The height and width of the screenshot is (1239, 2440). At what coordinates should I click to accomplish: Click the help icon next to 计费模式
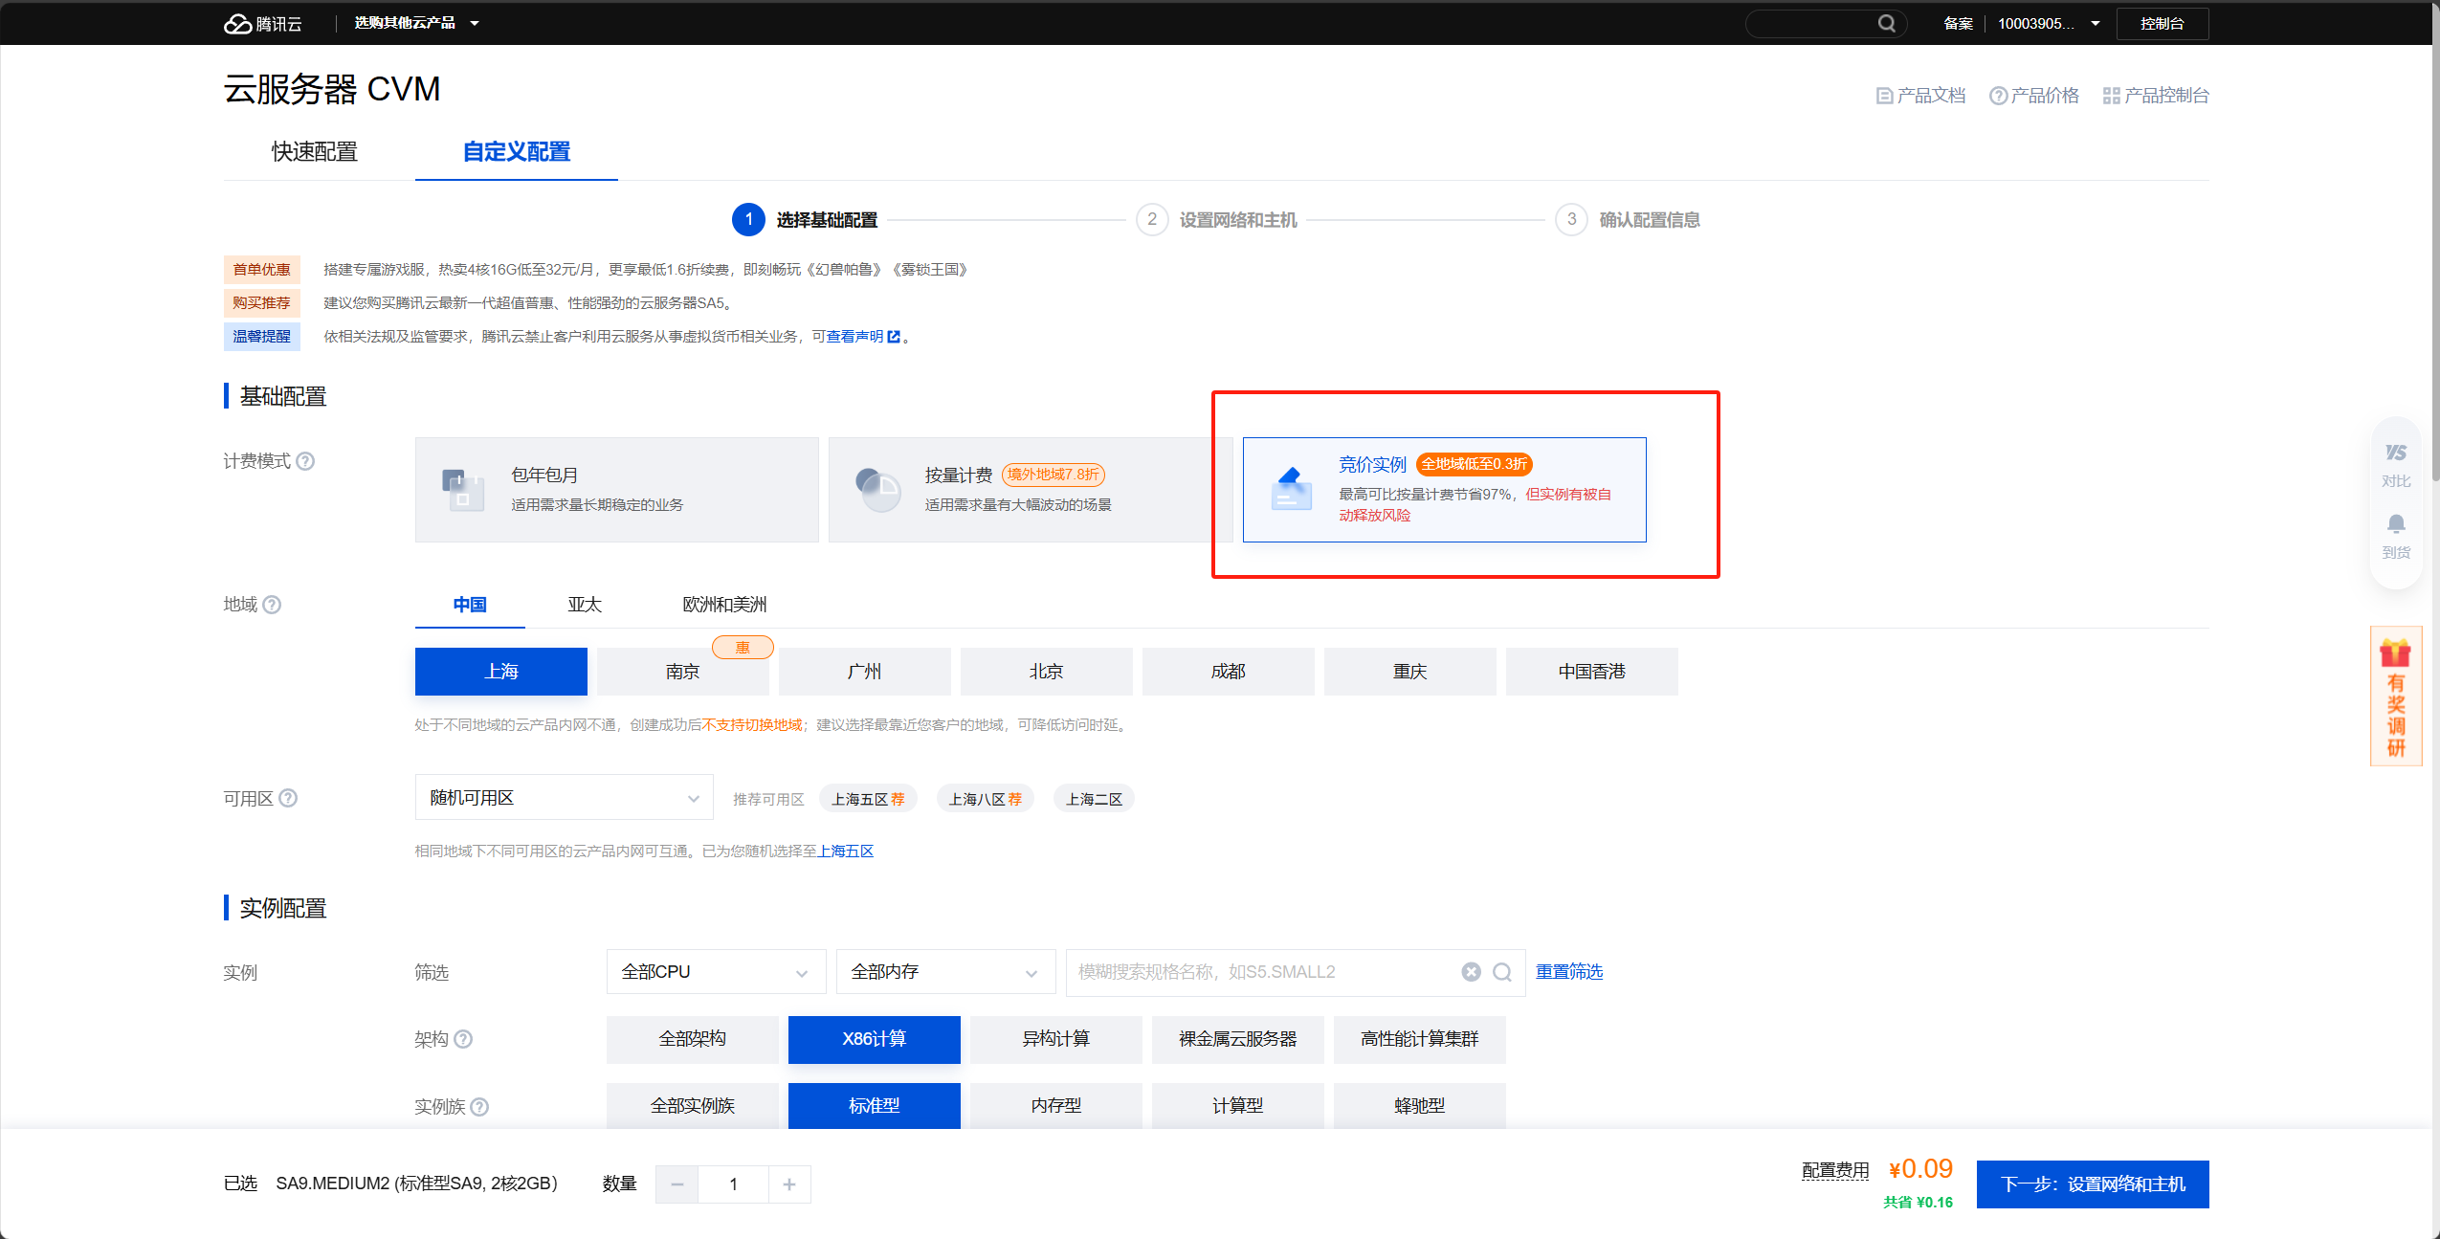[305, 461]
